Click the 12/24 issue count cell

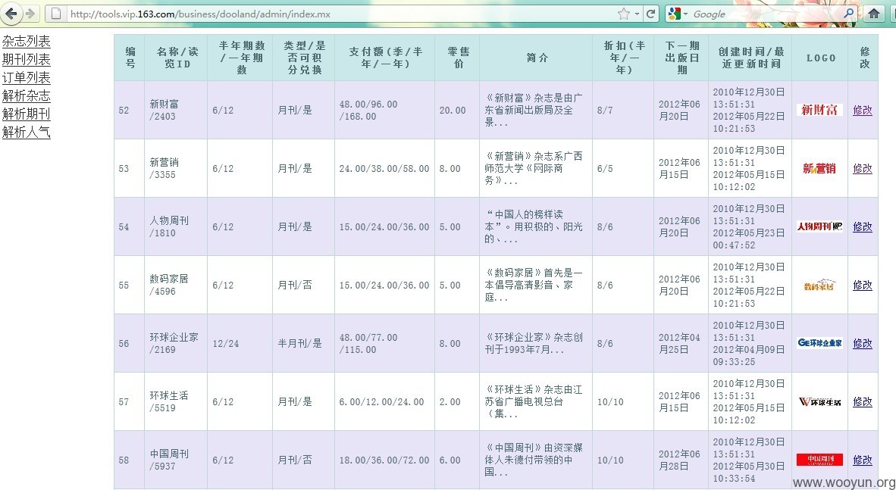(240, 342)
